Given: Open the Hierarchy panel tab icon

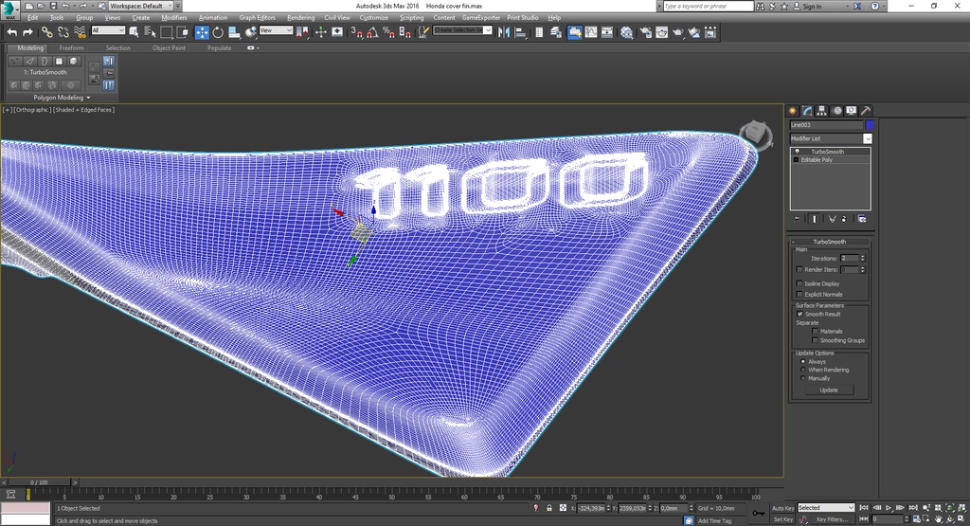Looking at the screenshot, I should point(821,111).
